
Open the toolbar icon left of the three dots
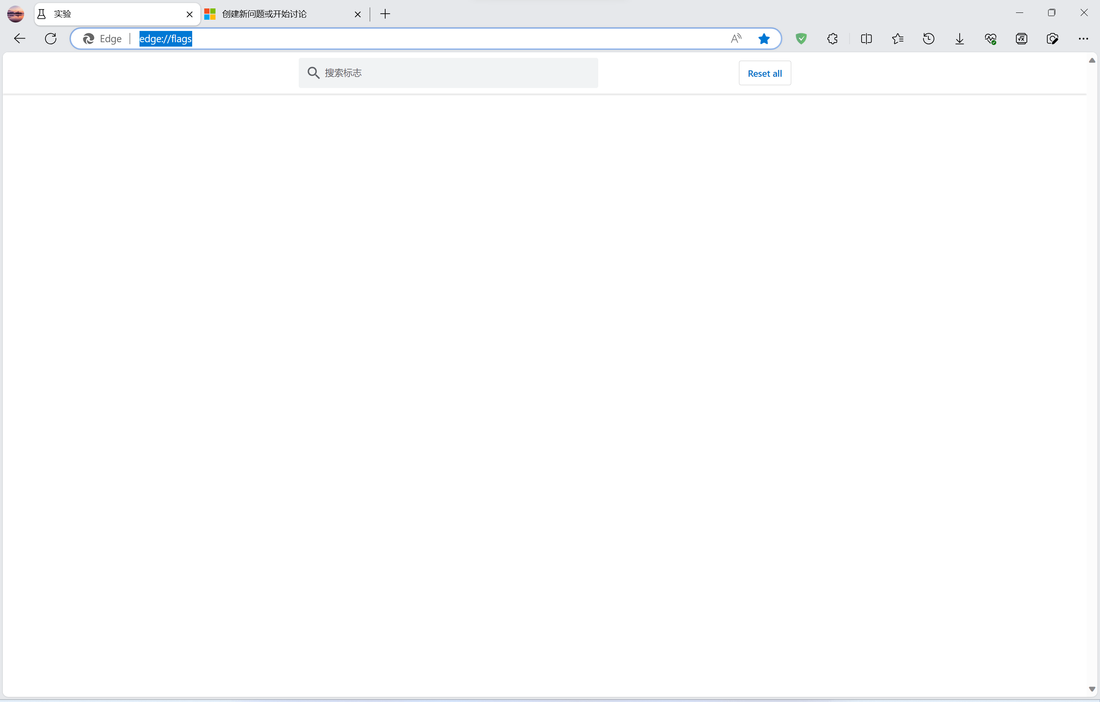(1053, 39)
